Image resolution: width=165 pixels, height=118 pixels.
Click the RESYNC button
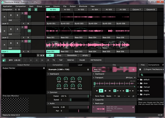coord(71,60)
